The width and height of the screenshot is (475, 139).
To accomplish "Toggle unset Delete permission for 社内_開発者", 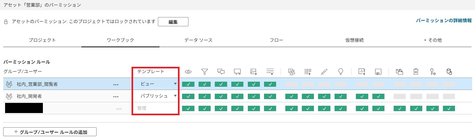I will tap(416, 96).
